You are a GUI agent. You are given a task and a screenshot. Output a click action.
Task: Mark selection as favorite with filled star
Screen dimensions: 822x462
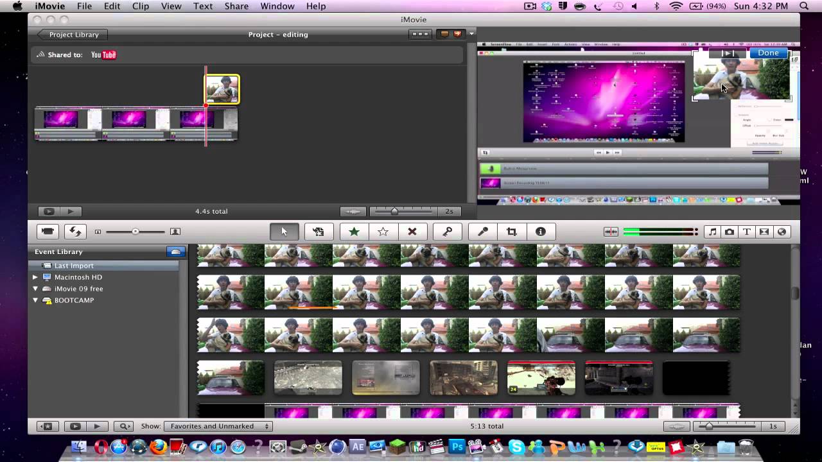click(354, 232)
